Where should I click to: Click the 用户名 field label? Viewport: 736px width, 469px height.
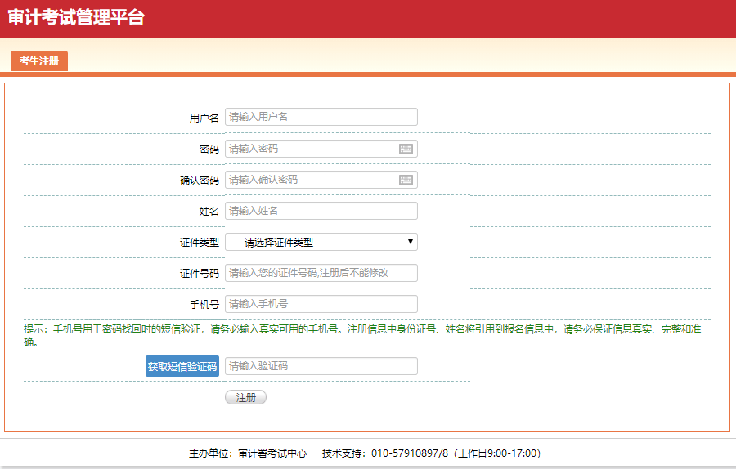click(204, 118)
